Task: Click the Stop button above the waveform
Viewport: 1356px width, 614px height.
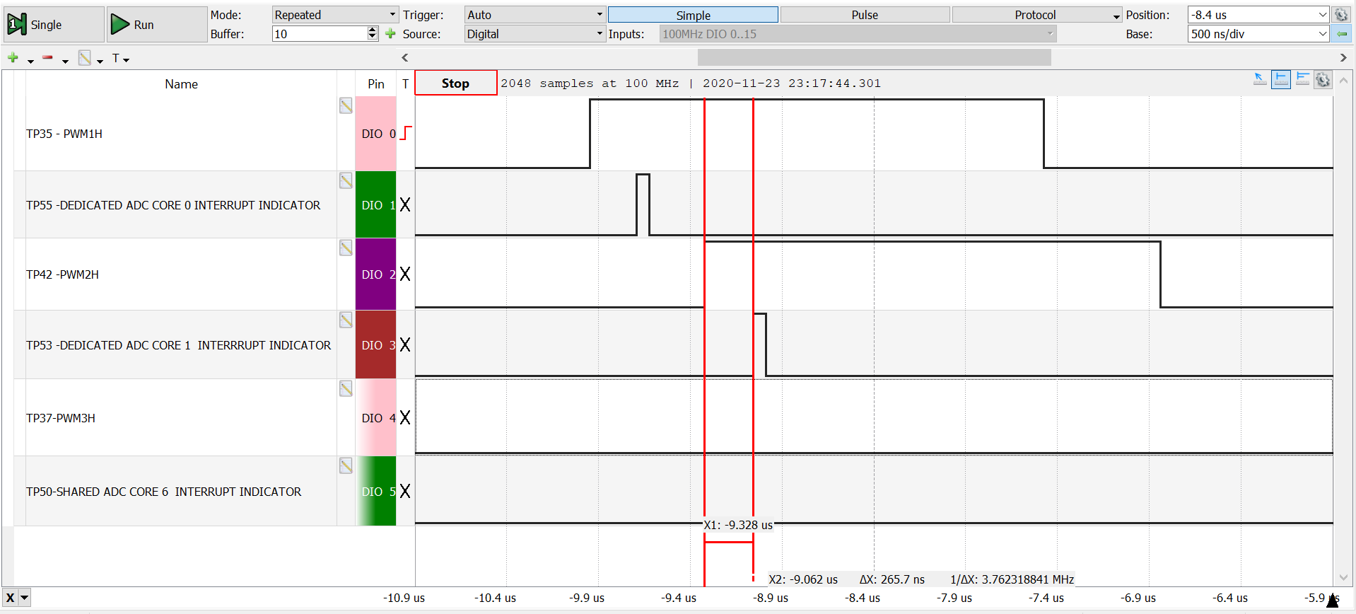Action: click(455, 83)
